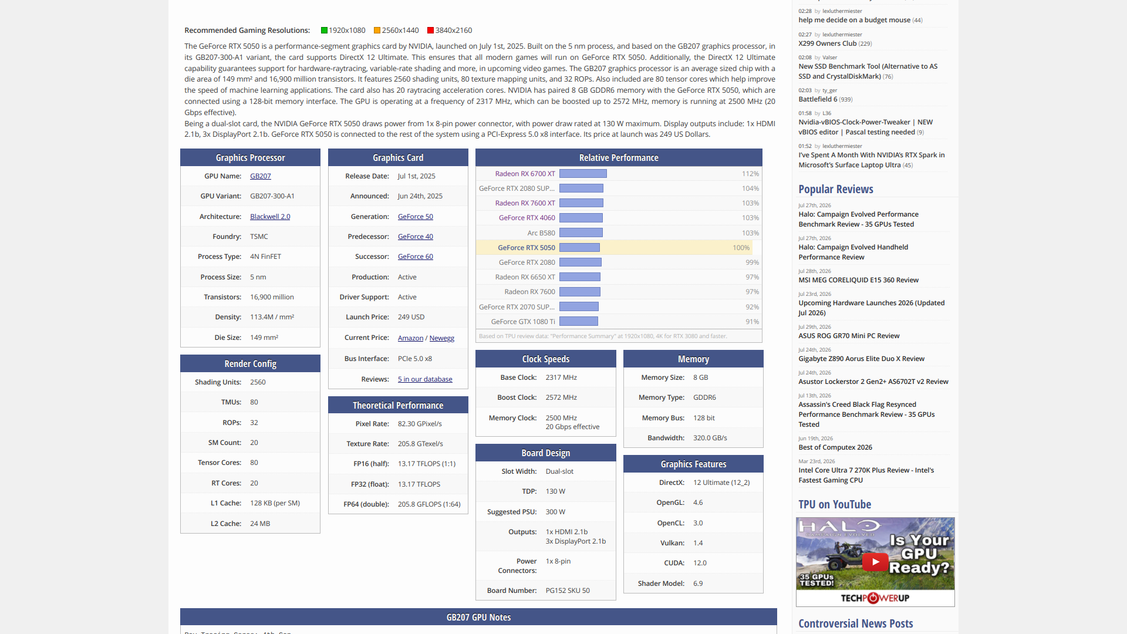Screen dimensions: 1127x634
Task: Click the 205.8 GTexel/s texture rate value
Action: [420, 444]
